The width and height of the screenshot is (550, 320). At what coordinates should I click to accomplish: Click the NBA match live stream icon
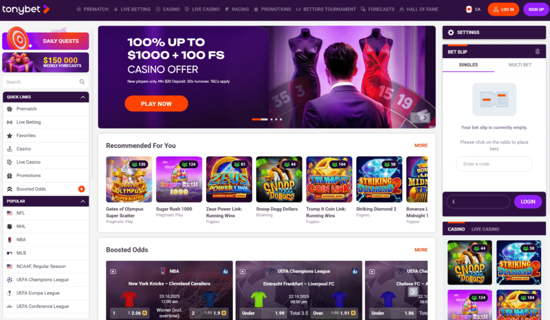pos(113,271)
